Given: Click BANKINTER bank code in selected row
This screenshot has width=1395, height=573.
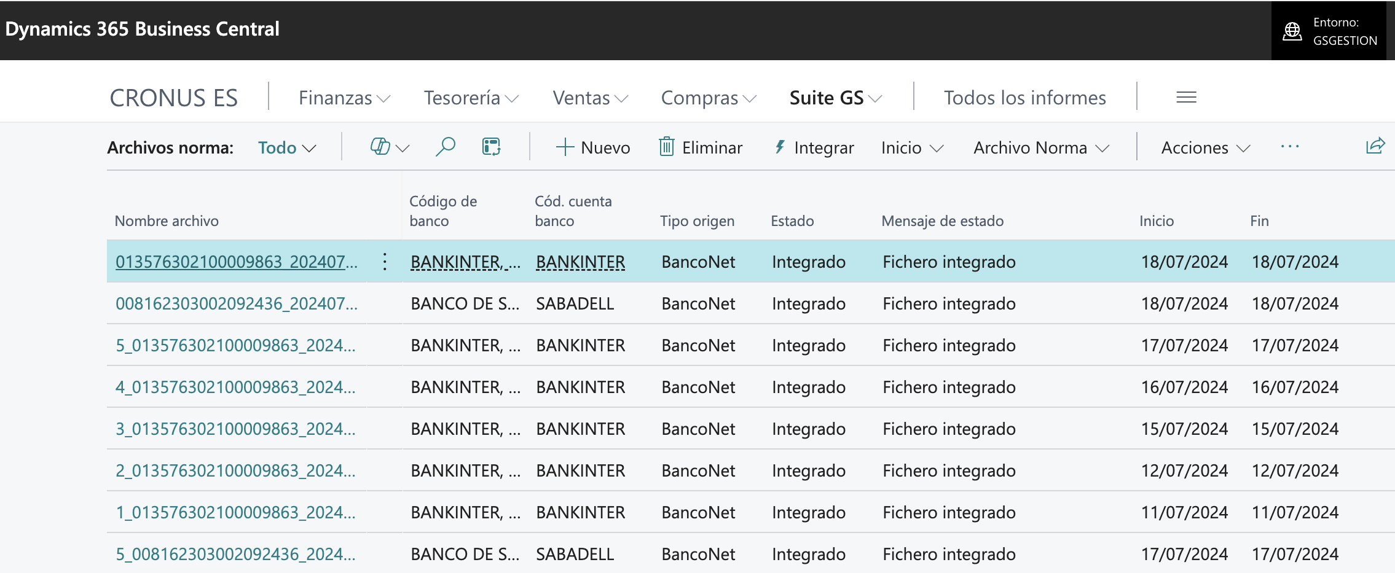Looking at the screenshot, I should click(465, 262).
